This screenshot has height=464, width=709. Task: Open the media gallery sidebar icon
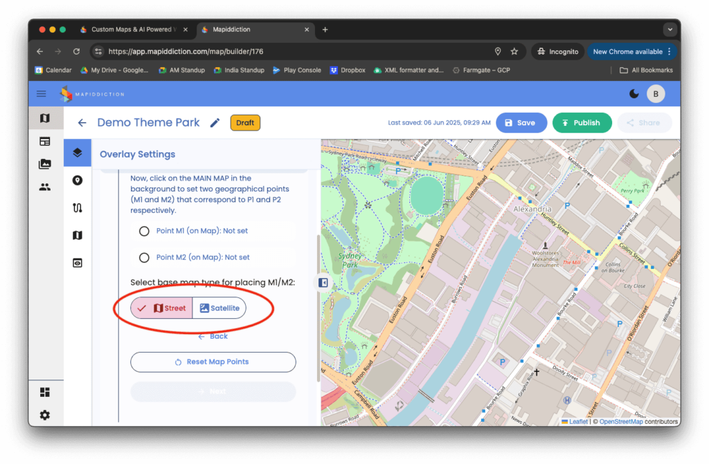(45, 164)
